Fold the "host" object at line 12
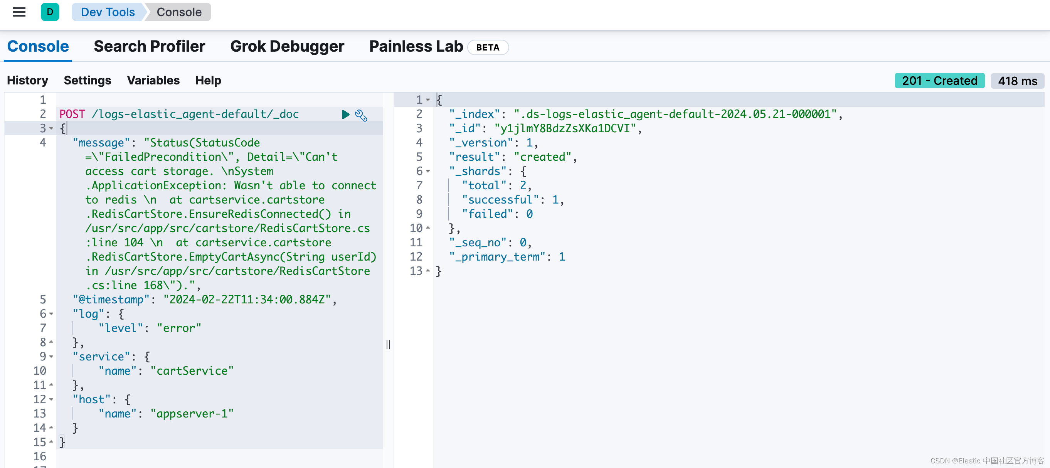Screen dimensions: 1050x468 (x=51, y=399)
